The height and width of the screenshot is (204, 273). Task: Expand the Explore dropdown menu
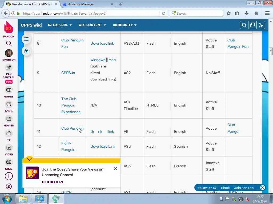click(60, 25)
